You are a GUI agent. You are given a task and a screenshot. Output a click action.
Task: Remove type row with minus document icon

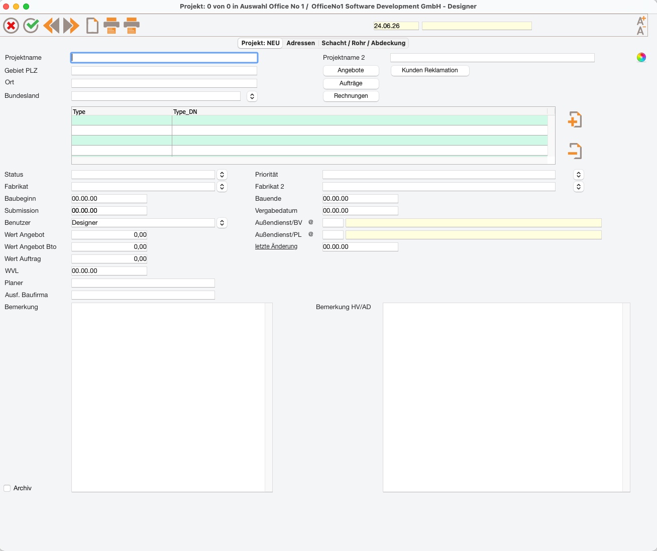click(575, 151)
